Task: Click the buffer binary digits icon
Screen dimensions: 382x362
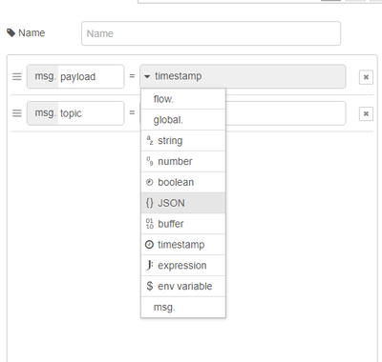Action: (x=150, y=224)
